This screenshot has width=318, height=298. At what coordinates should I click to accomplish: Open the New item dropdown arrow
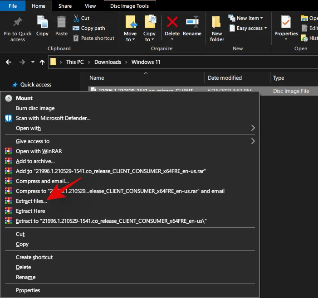(x=261, y=18)
